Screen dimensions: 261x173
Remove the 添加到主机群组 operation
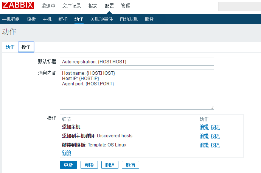tap(215, 136)
